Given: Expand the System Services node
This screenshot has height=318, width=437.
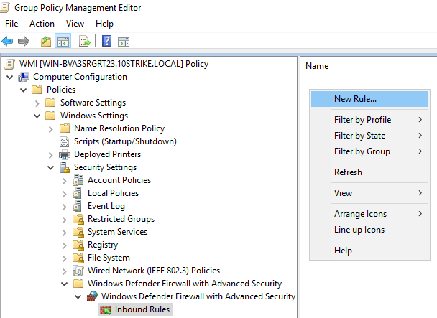Looking at the screenshot, I should [x=65, y=233].
